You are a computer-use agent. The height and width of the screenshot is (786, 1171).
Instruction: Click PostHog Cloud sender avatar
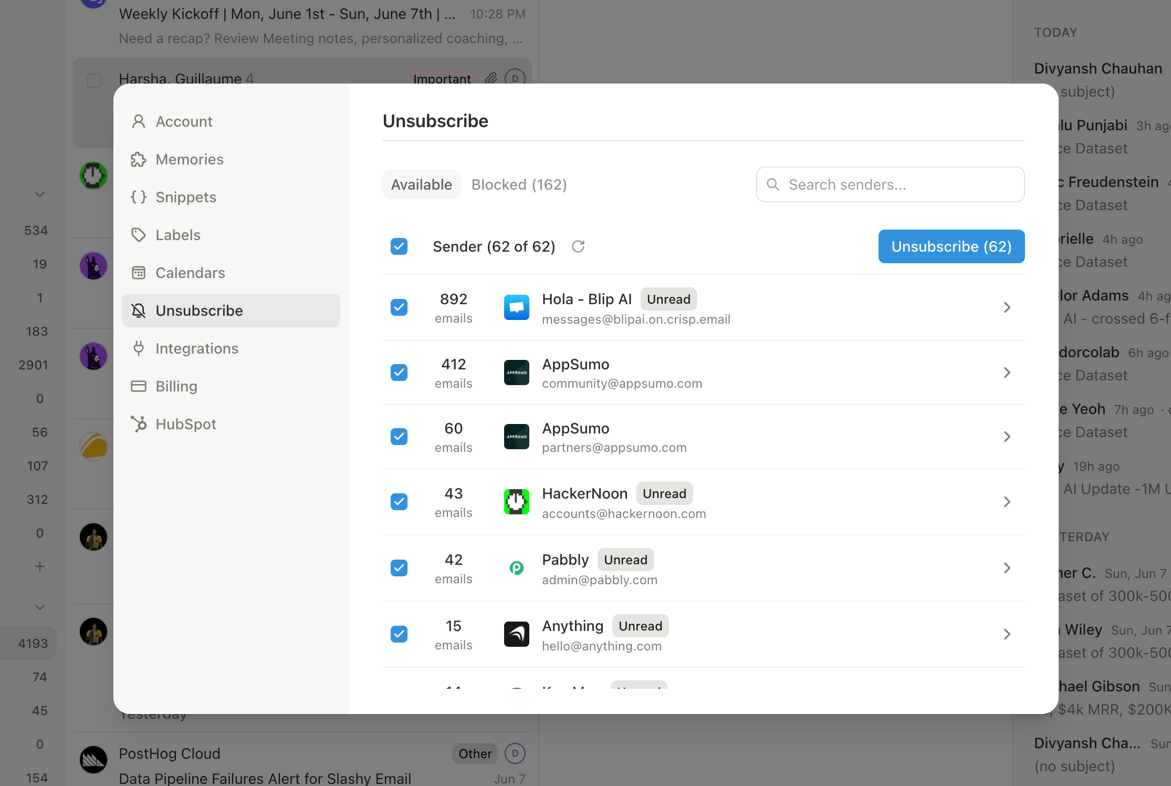(x=93, y=760)
